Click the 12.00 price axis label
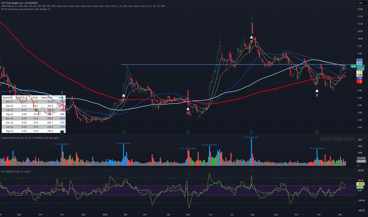This screenshot has width=368, height=217. click(x=360, y=9)
